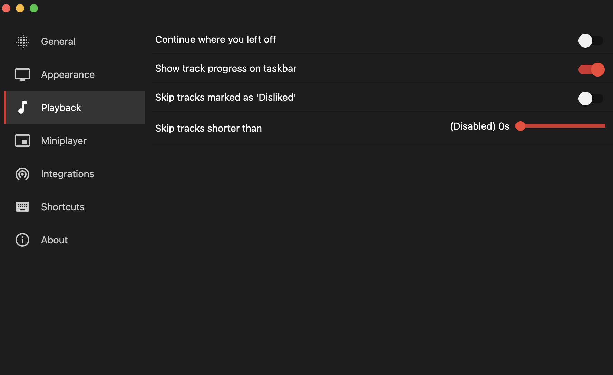Viewport: 613px width, 375px height.
Task: Open the Appearance settings section
Action: point(68,74)
